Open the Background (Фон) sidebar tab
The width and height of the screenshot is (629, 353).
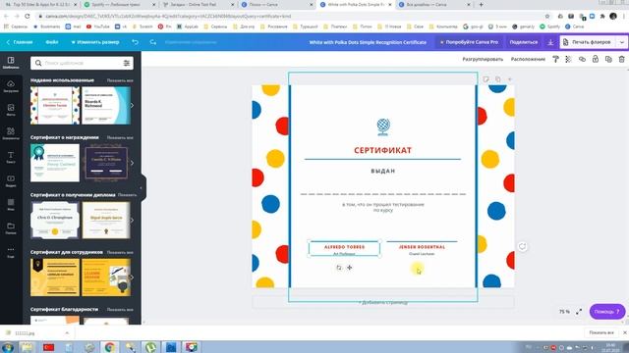point(11,205)
